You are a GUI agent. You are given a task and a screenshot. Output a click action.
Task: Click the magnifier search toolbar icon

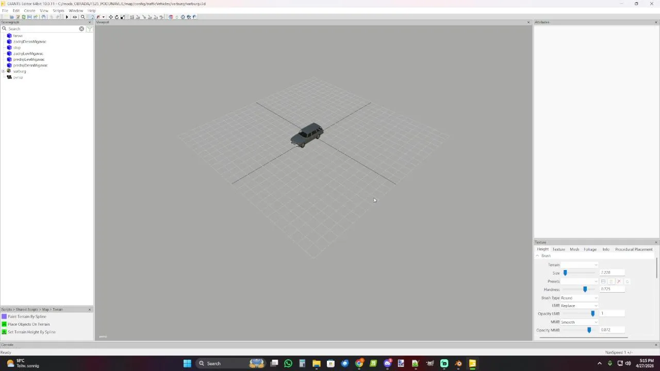point(82,17)
